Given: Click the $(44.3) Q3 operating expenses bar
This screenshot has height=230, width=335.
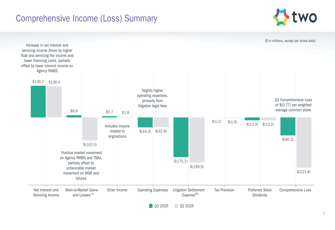Looking at the screenshot, I should (x=145, y=122).
